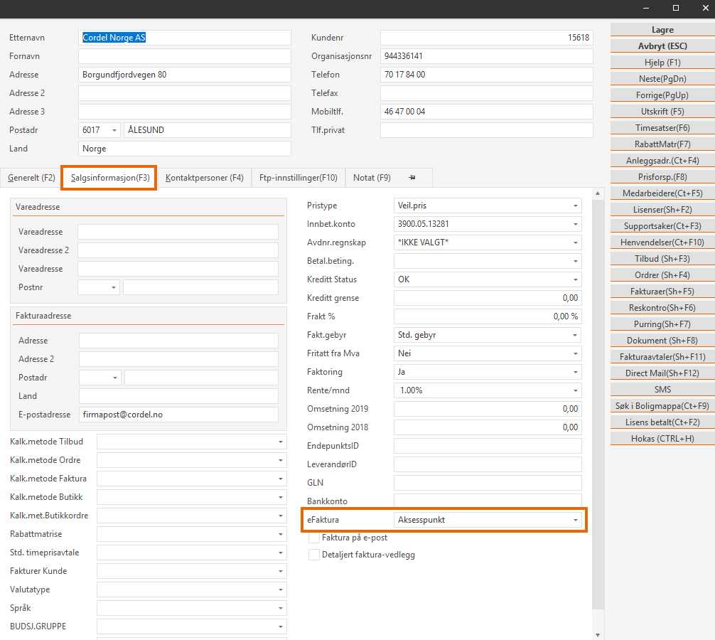715x640 pixels.
Task: Click the pin icon beside Notat tab
Action: click(x=412, y=178)
